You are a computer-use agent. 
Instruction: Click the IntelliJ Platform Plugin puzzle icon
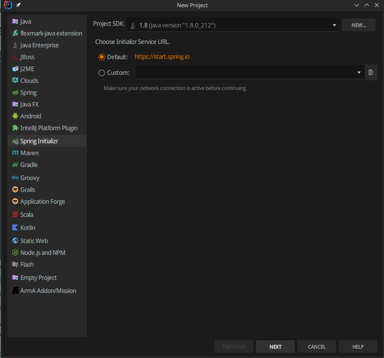click(x=15, y=128)
